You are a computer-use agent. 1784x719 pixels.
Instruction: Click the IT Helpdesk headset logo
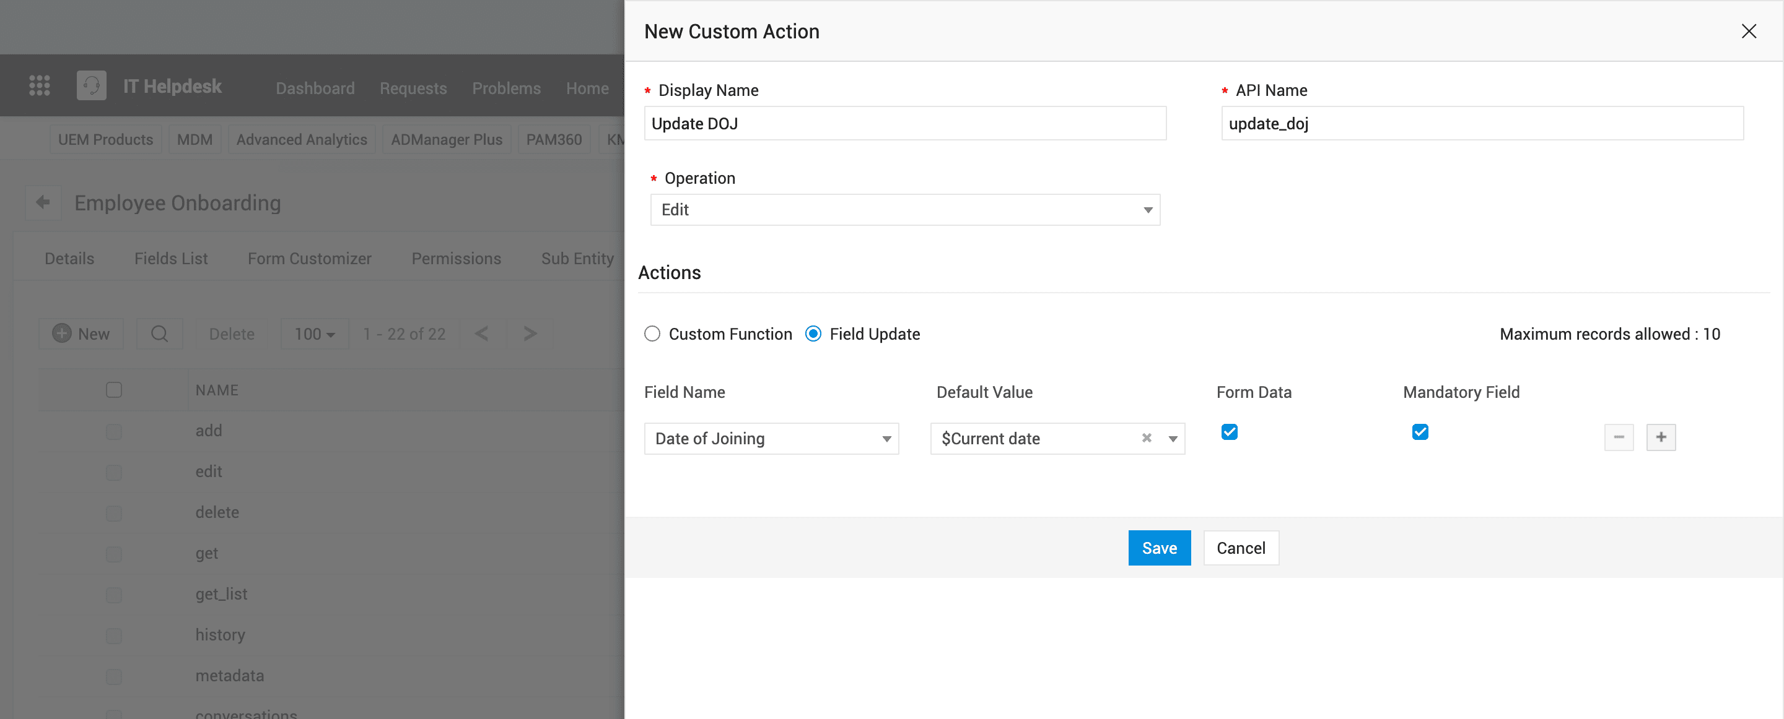(92, 86)
